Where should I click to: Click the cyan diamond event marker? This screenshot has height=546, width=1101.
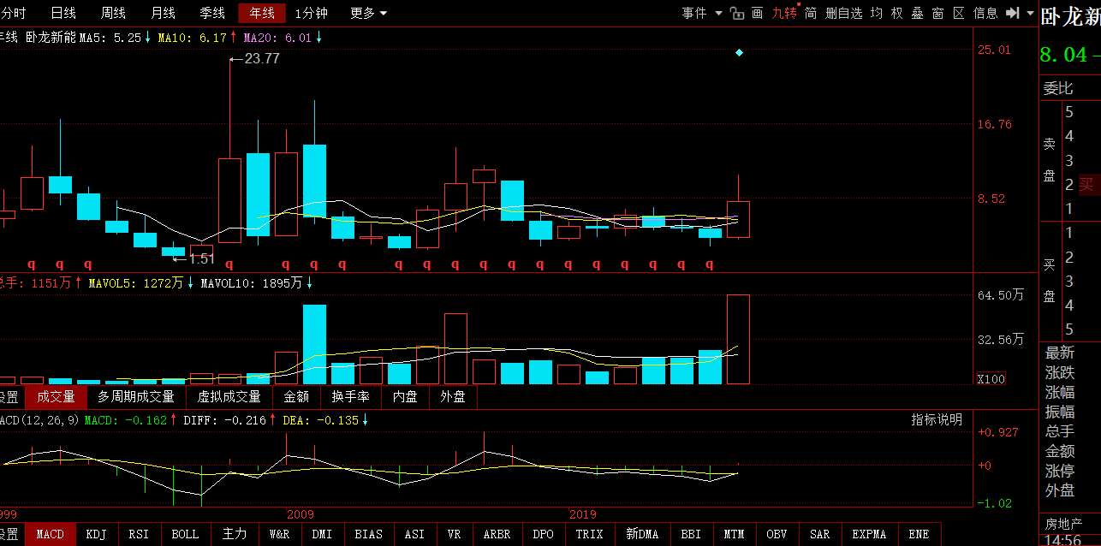coord(740,53)
